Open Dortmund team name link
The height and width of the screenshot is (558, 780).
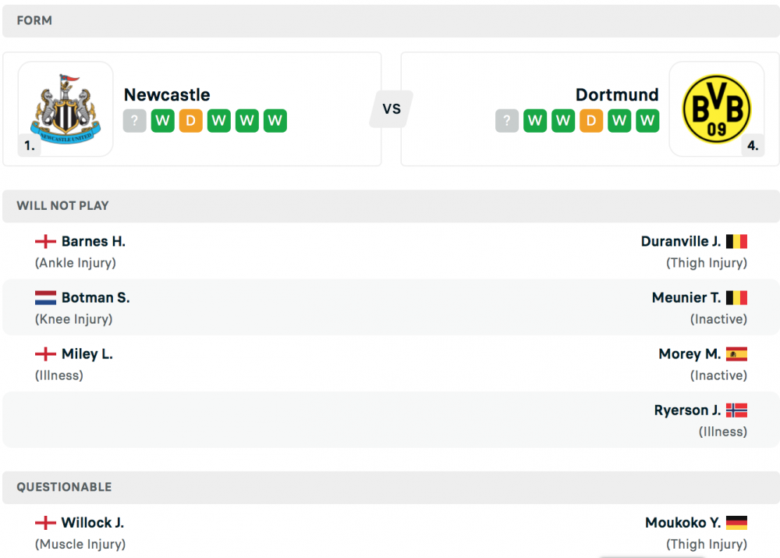pyautogui.click(x=617, y=94)
